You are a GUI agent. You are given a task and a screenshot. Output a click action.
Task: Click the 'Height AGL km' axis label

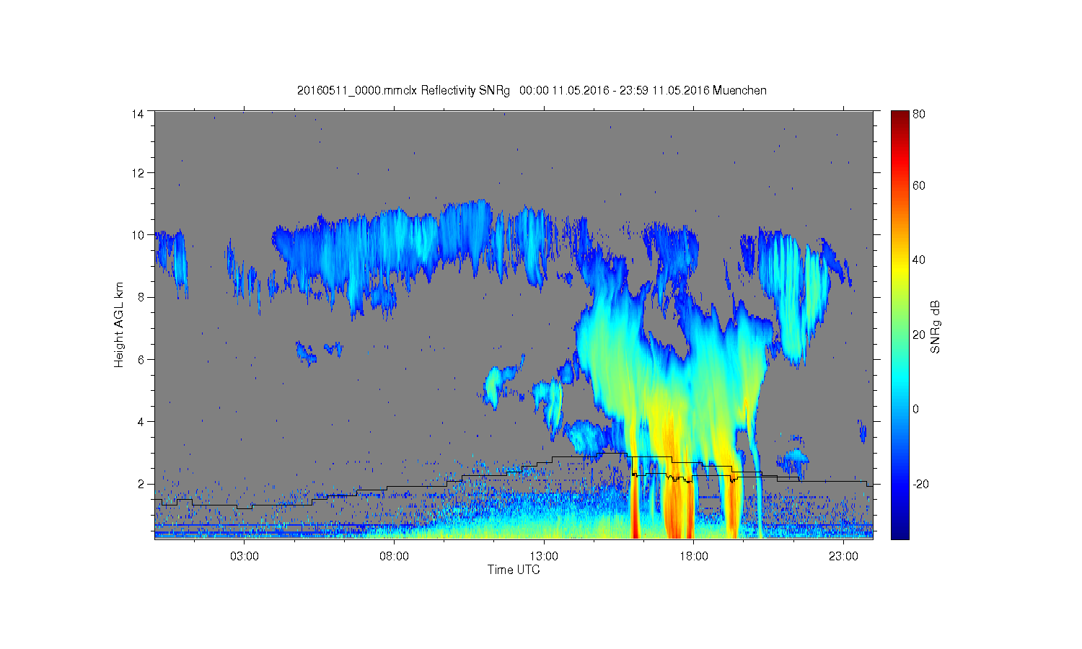click(x=119, y=324)
